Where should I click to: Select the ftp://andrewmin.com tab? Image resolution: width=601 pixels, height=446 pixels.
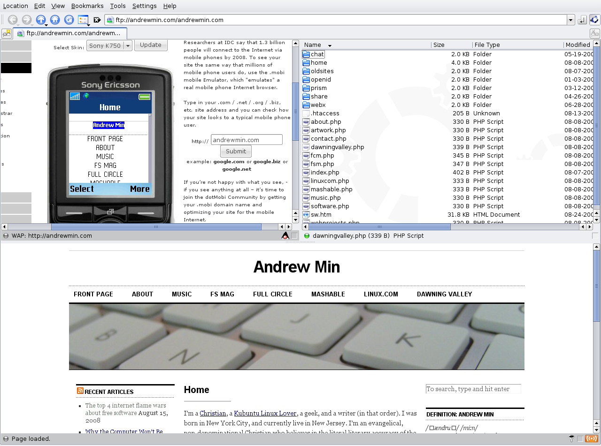[70, 33]
